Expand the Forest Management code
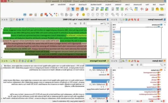This screenshot has width=168, height=103. point(160,73)
